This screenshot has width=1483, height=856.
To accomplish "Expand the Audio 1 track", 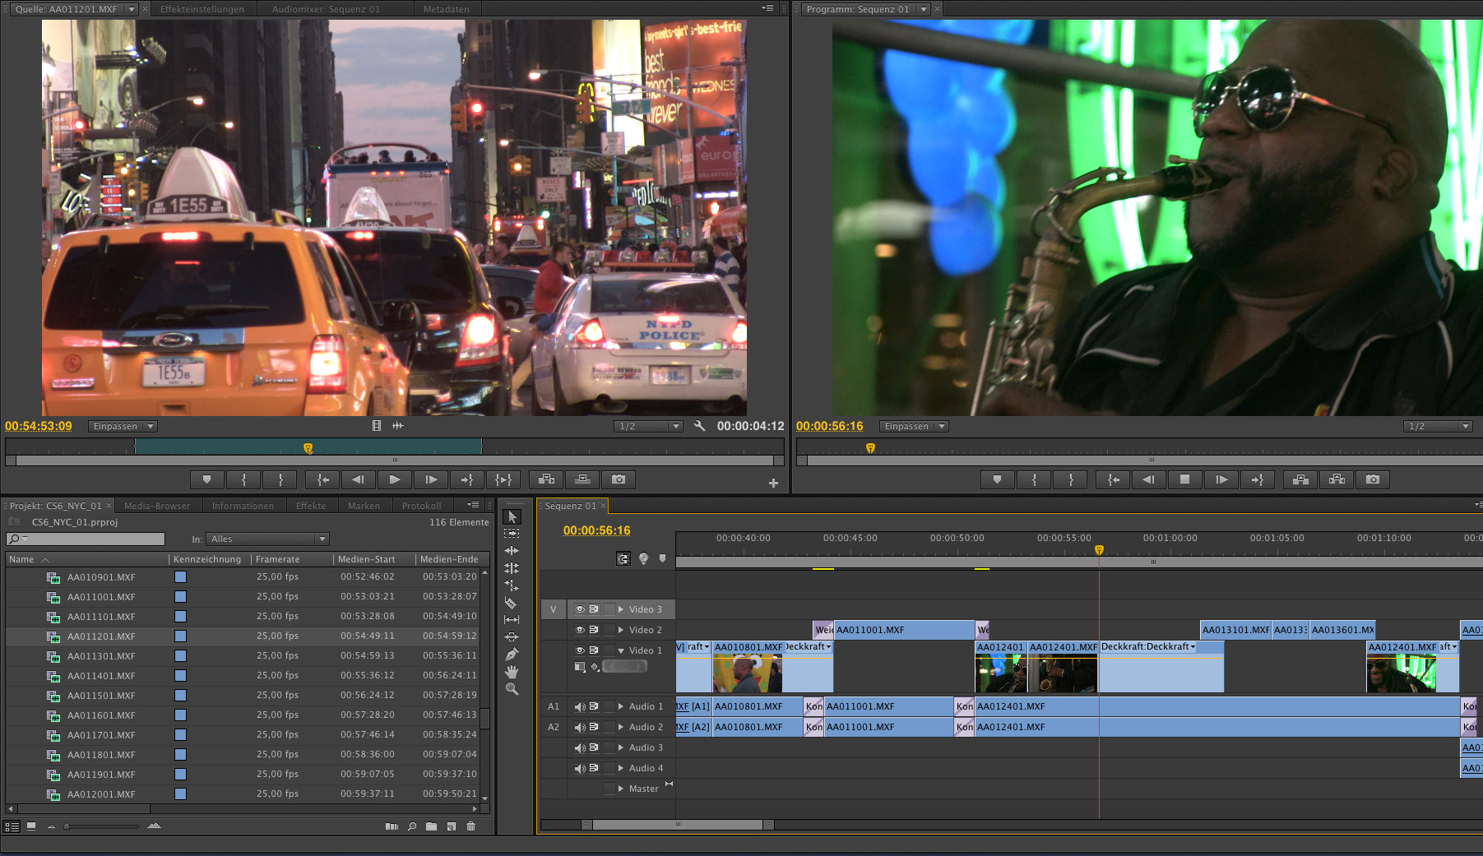I will tap(620, 706).
